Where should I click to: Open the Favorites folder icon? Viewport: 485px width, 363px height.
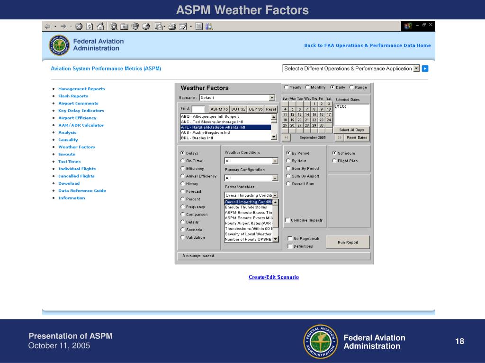[125, 26]
